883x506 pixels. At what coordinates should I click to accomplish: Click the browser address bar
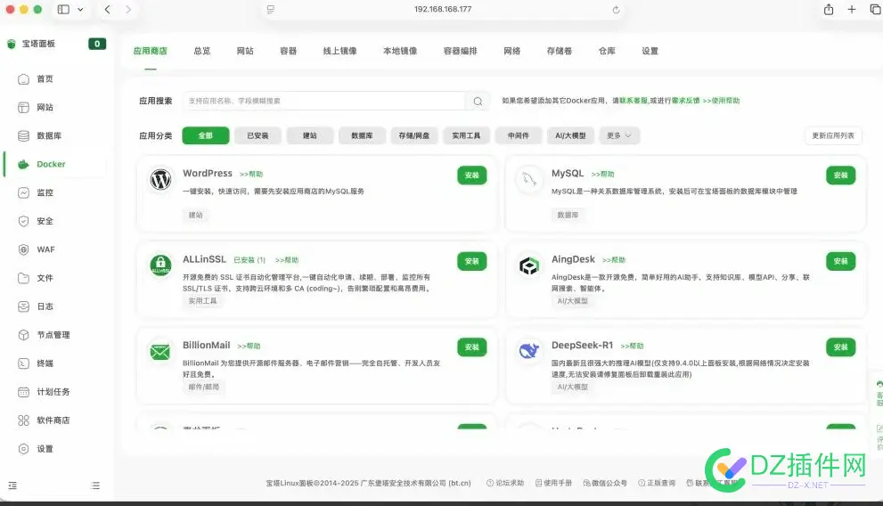tap(443, 10)
